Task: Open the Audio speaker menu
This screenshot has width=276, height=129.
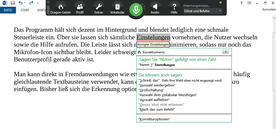Action: tap(155, 8)
